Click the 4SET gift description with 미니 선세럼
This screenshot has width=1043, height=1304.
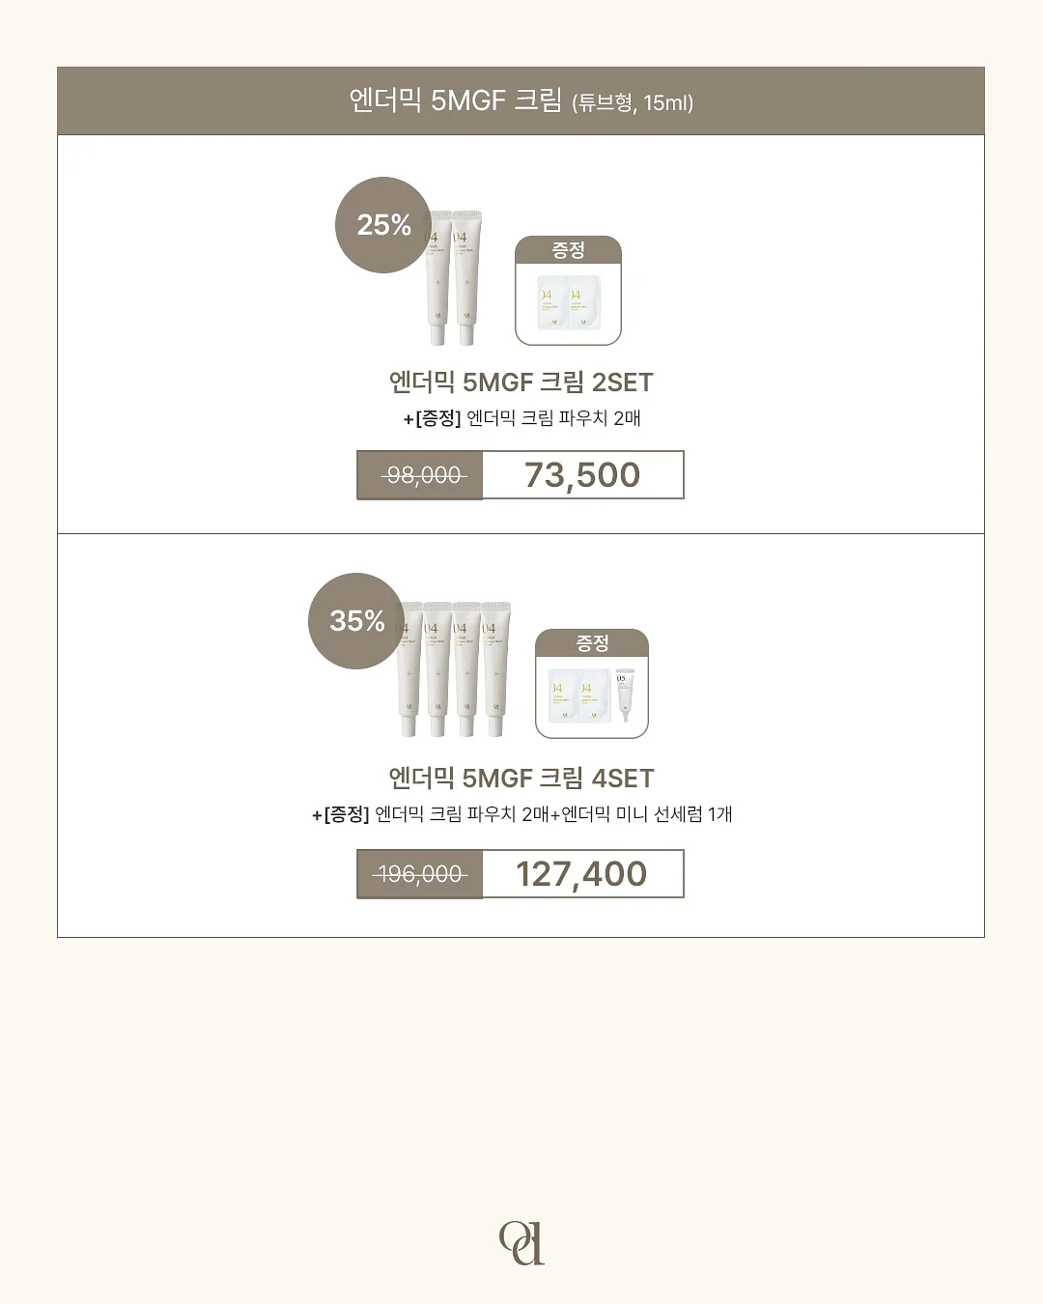(521, 814)
